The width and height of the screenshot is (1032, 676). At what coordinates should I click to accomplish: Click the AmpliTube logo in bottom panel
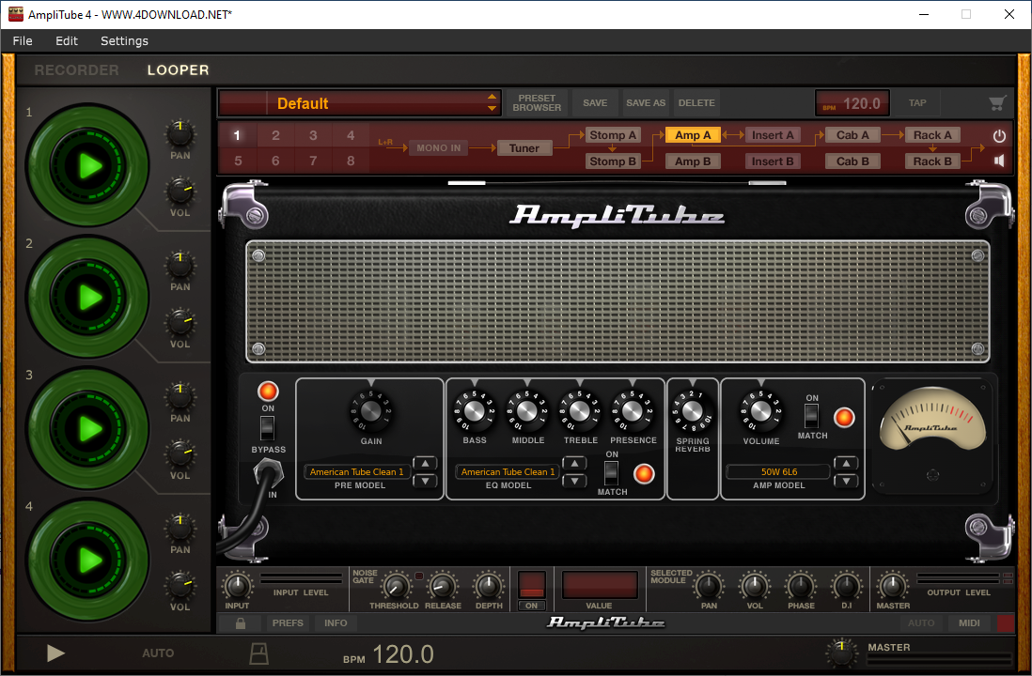605,622
